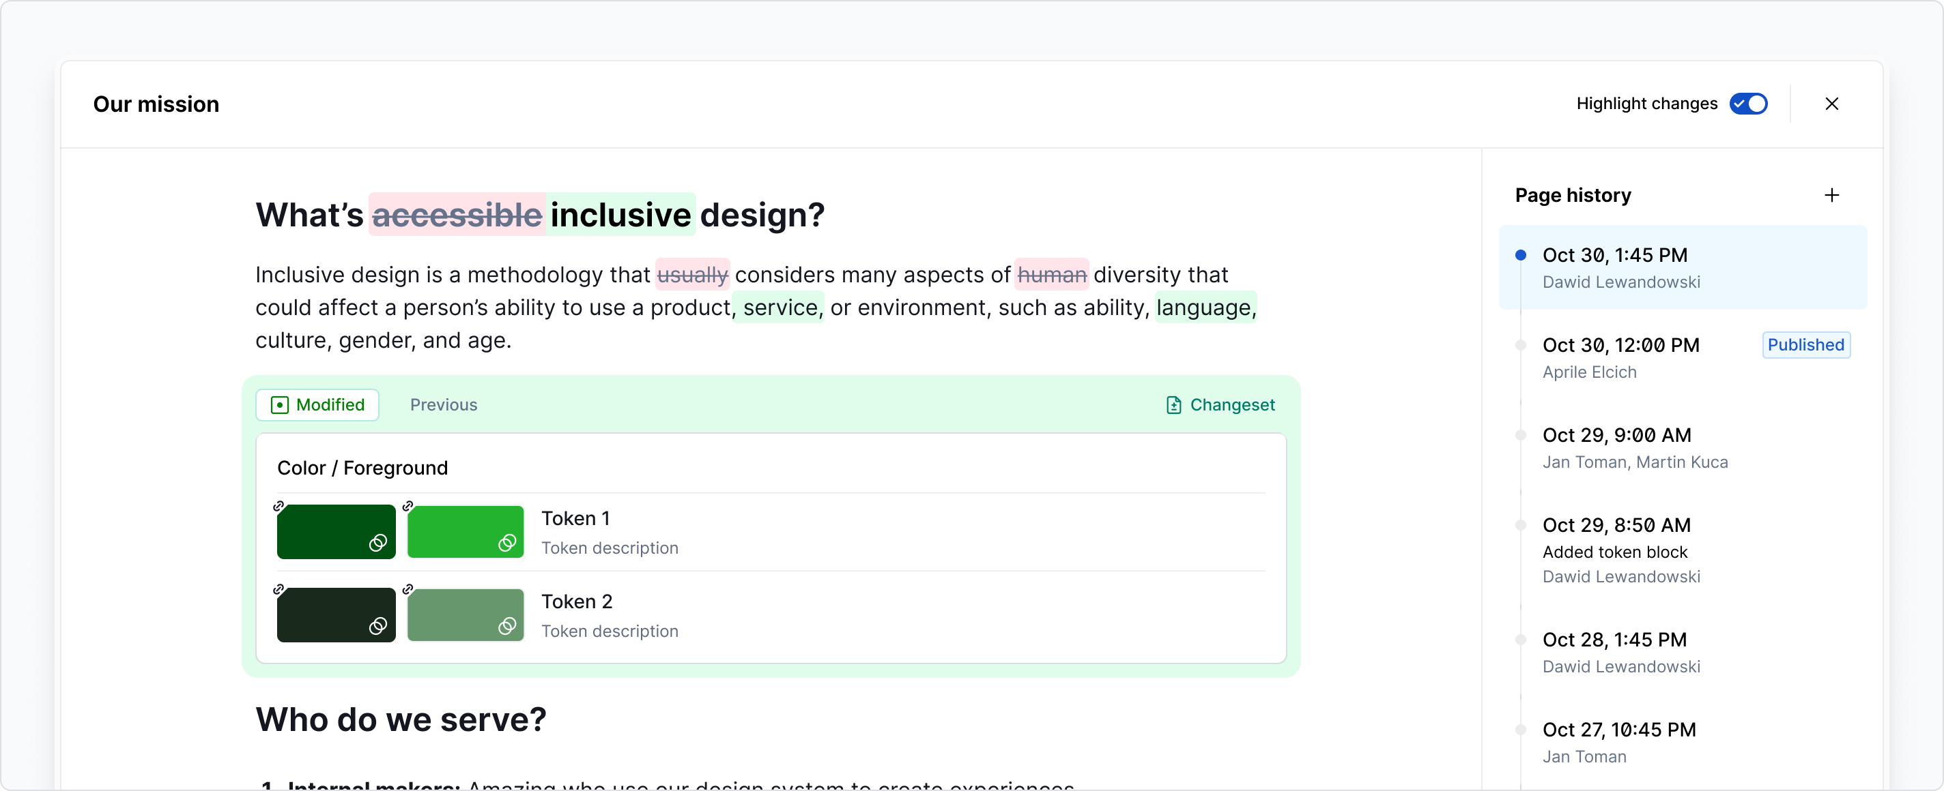Click the Token 2 name

(x=577, y=601)
